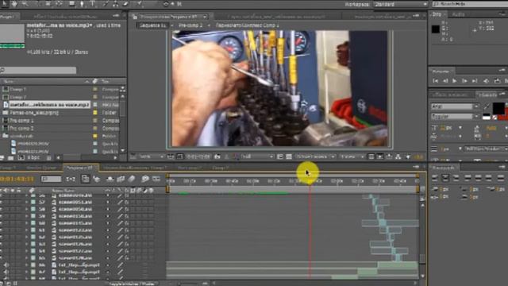Select Pre-comp 1 in Project panel
Image resolution: width=508 pixels, height=286 pixels.
point(21,120)
